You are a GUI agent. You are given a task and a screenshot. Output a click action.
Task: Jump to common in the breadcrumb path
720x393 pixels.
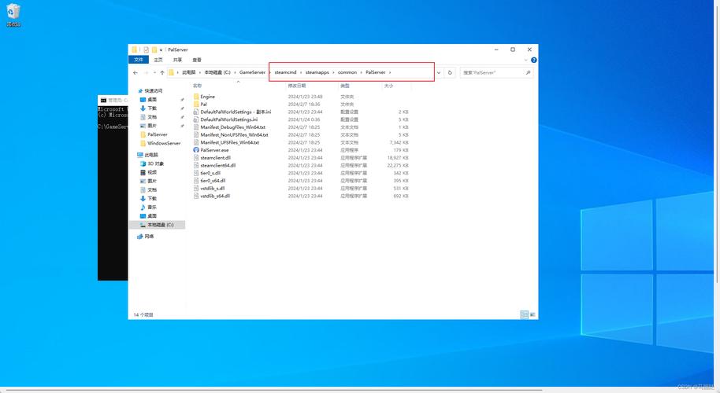click(347, 72)
